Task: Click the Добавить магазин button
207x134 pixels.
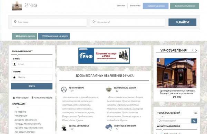Action: pos(156,6)
